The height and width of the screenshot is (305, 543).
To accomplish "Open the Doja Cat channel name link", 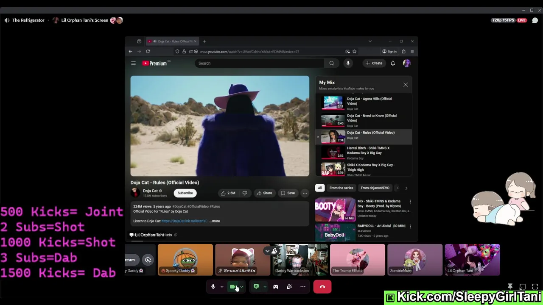I will pos(150,191).
